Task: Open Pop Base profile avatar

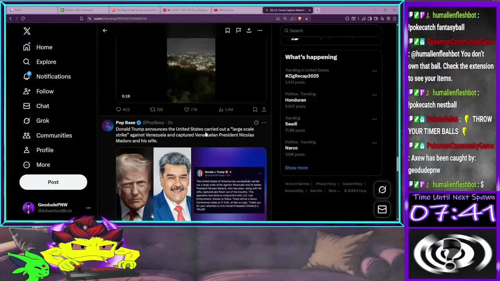Action: click(107, 125)
